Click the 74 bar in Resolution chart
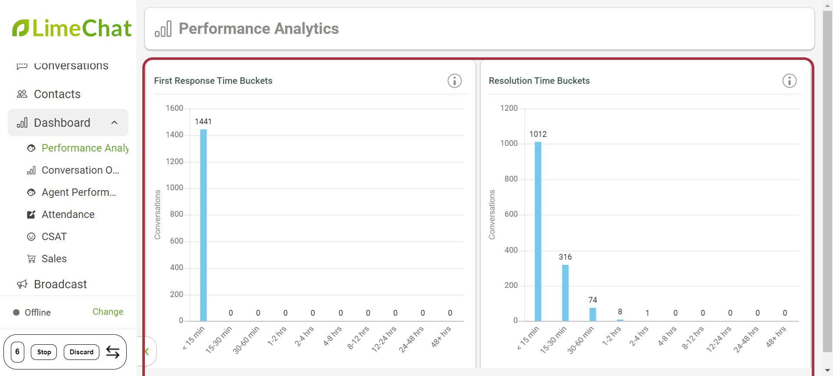 pyautogui.click(x=593, y=315)
